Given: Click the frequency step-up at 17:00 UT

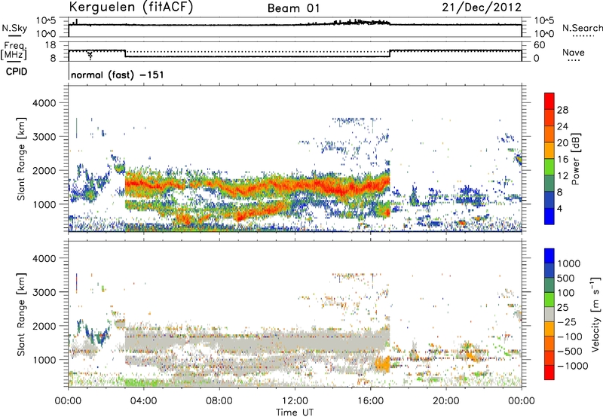Looking at the screenshot, I should (x=390, y=53).
